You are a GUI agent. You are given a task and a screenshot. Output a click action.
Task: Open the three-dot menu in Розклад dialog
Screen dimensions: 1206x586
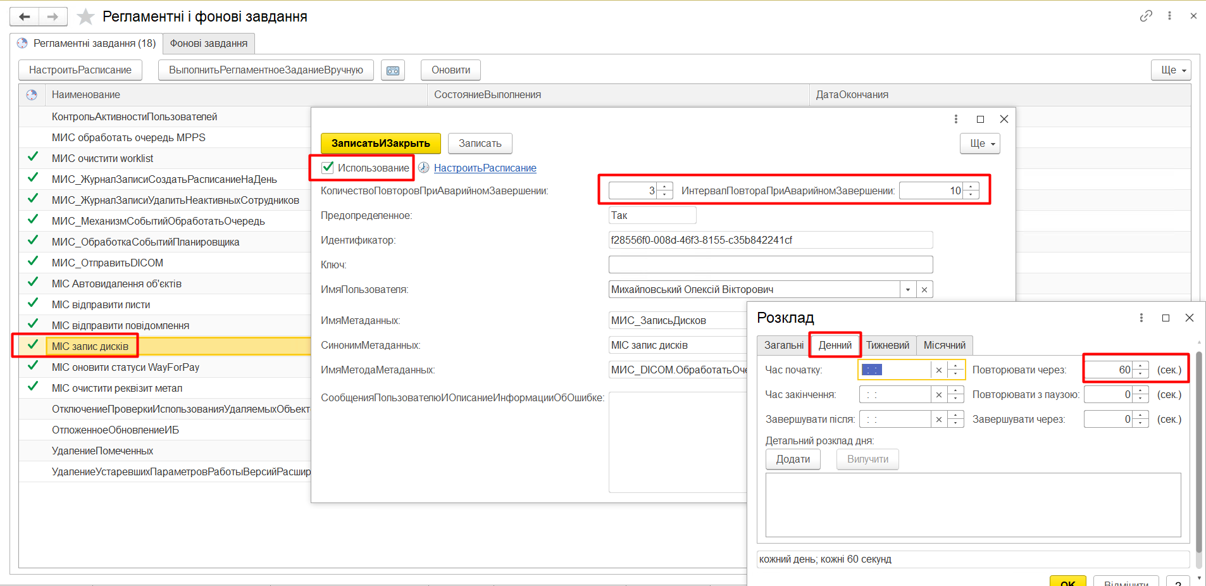pos(1141,318)
